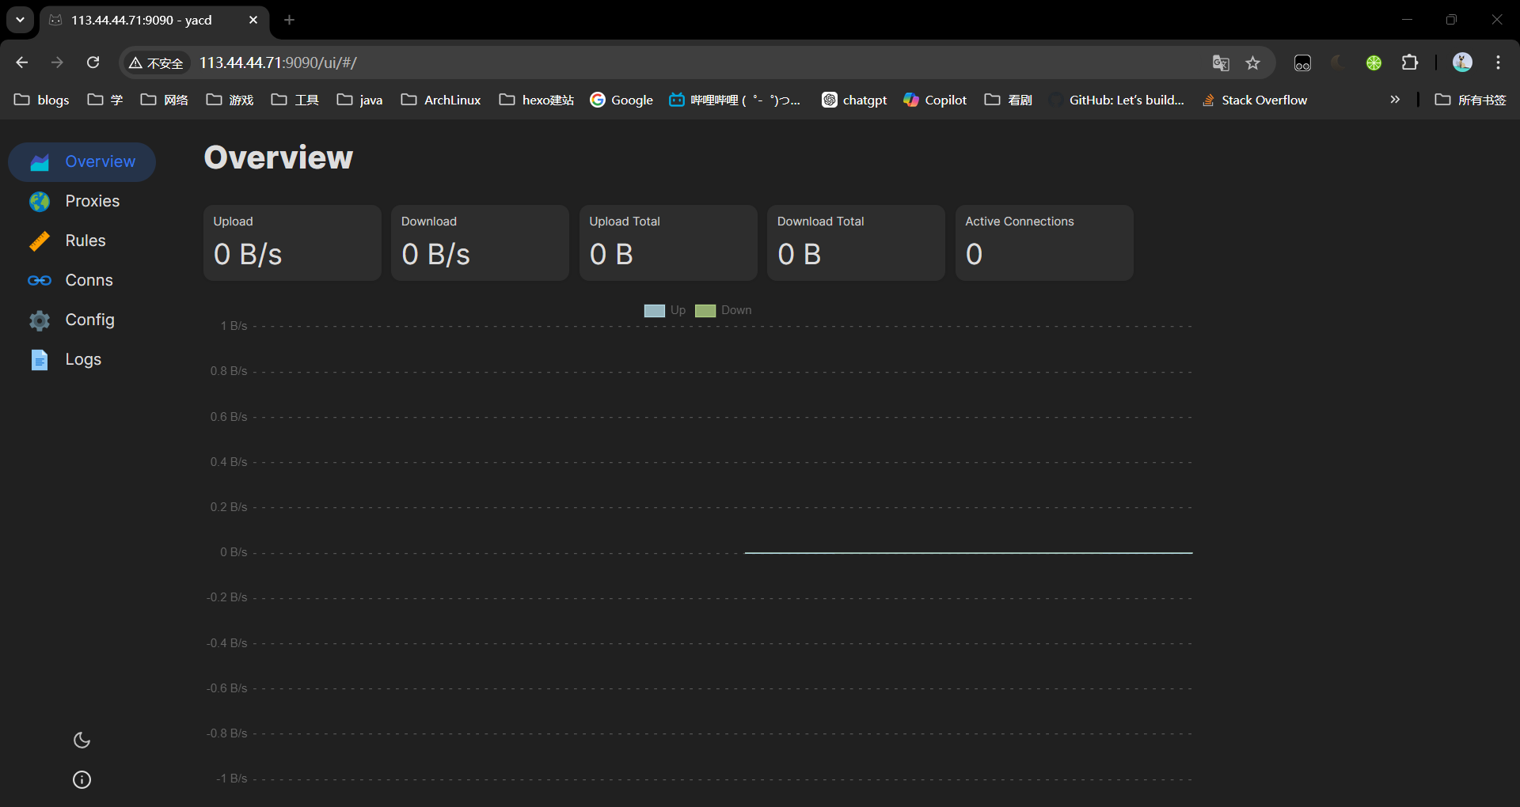This screenshot has width=1520, height=807.
Task: Click the not-secure site warning badge
Action: click(x=157, y=63)
